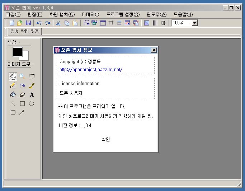Image resolution: width=245 pixels, height=191 pixels.
Task: Click the window-control capture toolbar icon
Action: 94,23
